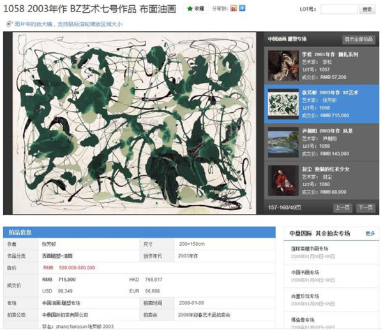Image resolution: width=383 pixels, height=330 pixels.
Task: Click category value 西画雕塑>油画
Action: (57, 256)
